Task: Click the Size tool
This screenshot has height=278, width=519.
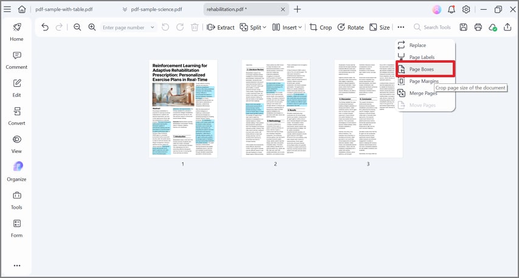Action: tap(380, 27)
